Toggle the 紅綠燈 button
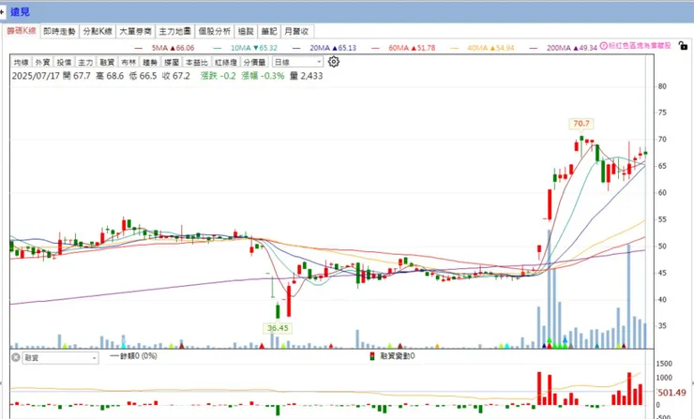Image resolution: width=694 pixels, height=419 pixels. coord(226,62)
